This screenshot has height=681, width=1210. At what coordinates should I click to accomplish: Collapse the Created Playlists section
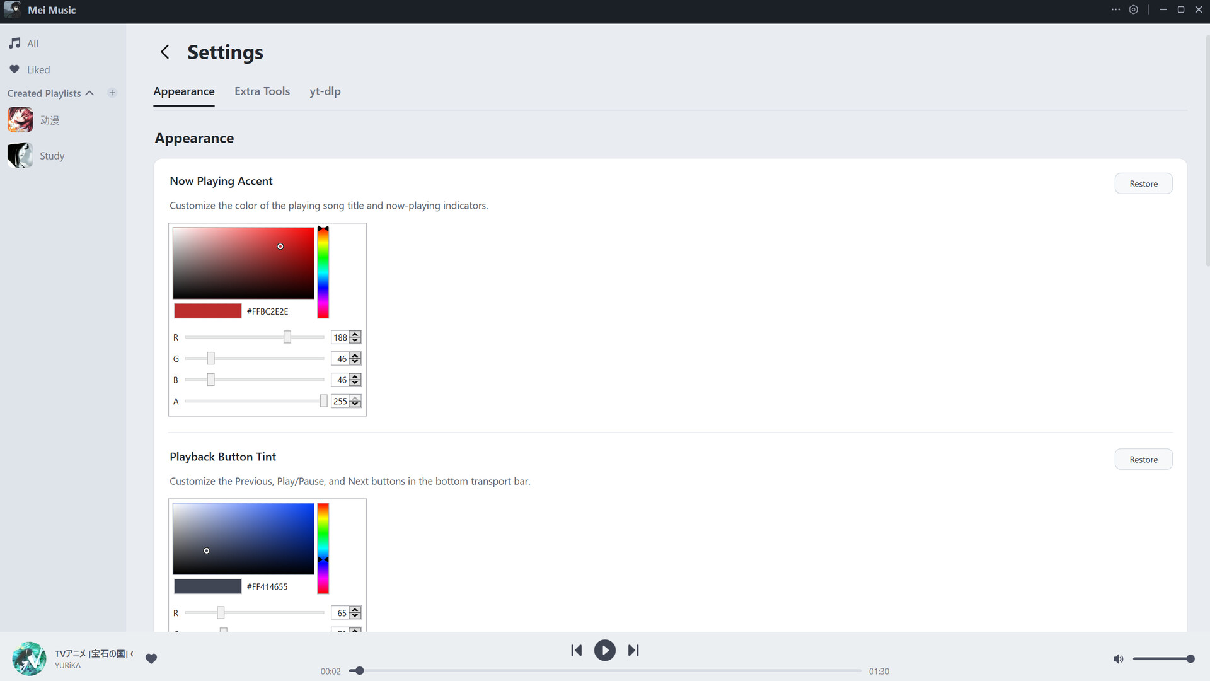tap(89, 93)
